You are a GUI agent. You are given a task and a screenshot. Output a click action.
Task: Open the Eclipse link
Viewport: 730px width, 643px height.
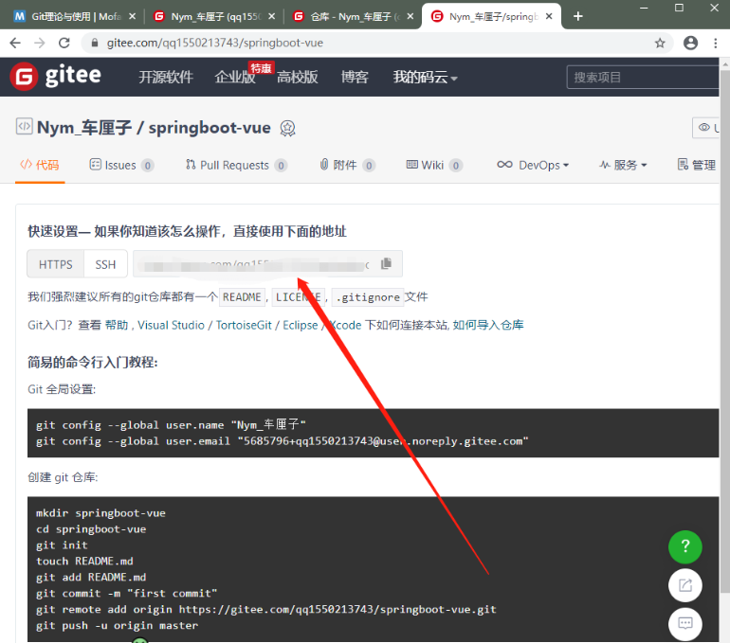[301, 325]
